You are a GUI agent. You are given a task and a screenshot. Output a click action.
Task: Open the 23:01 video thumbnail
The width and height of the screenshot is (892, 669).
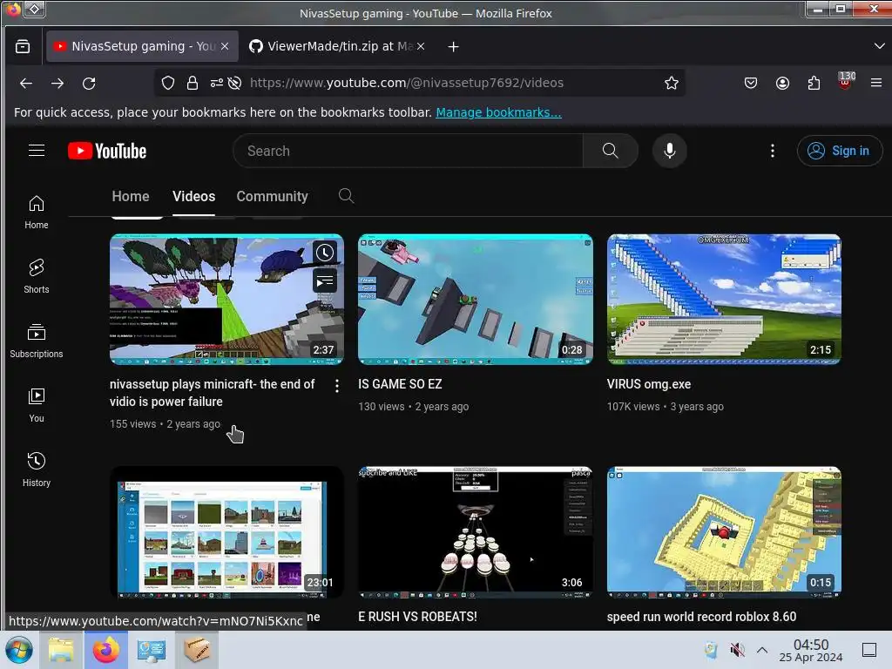(226, 532)
